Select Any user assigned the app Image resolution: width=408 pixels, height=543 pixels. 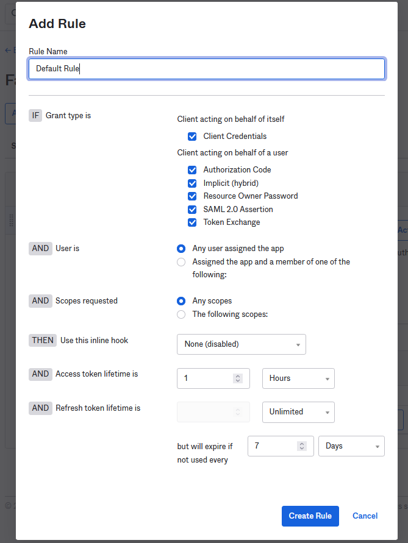[181, 249]
